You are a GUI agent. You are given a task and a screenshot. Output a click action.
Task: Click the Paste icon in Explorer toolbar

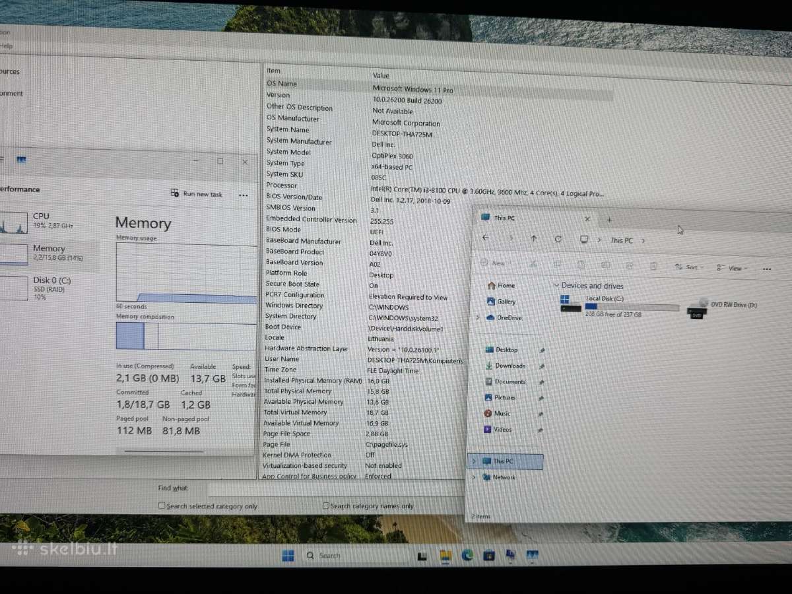point(580,265)
